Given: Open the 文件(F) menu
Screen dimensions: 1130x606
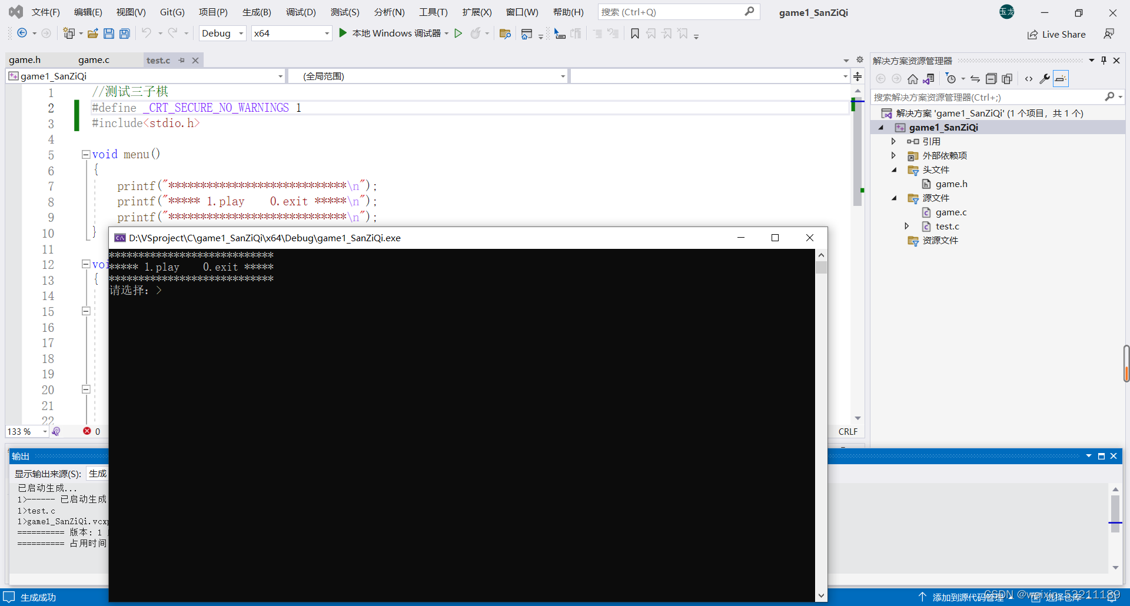Looking at the screenshot, I should [45, 12].
